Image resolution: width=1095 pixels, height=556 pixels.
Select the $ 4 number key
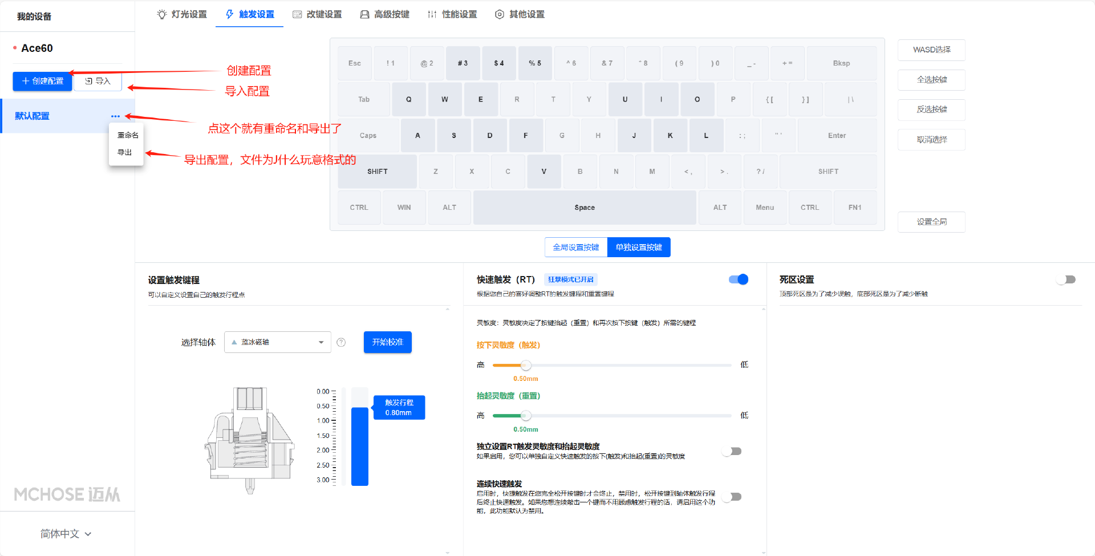tap(499, 63)
